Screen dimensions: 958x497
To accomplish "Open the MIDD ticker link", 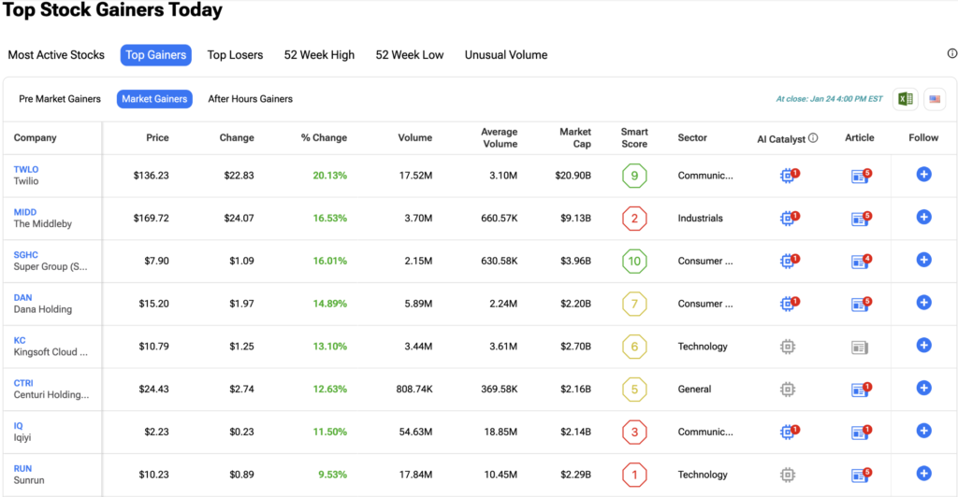I will 25,212.
